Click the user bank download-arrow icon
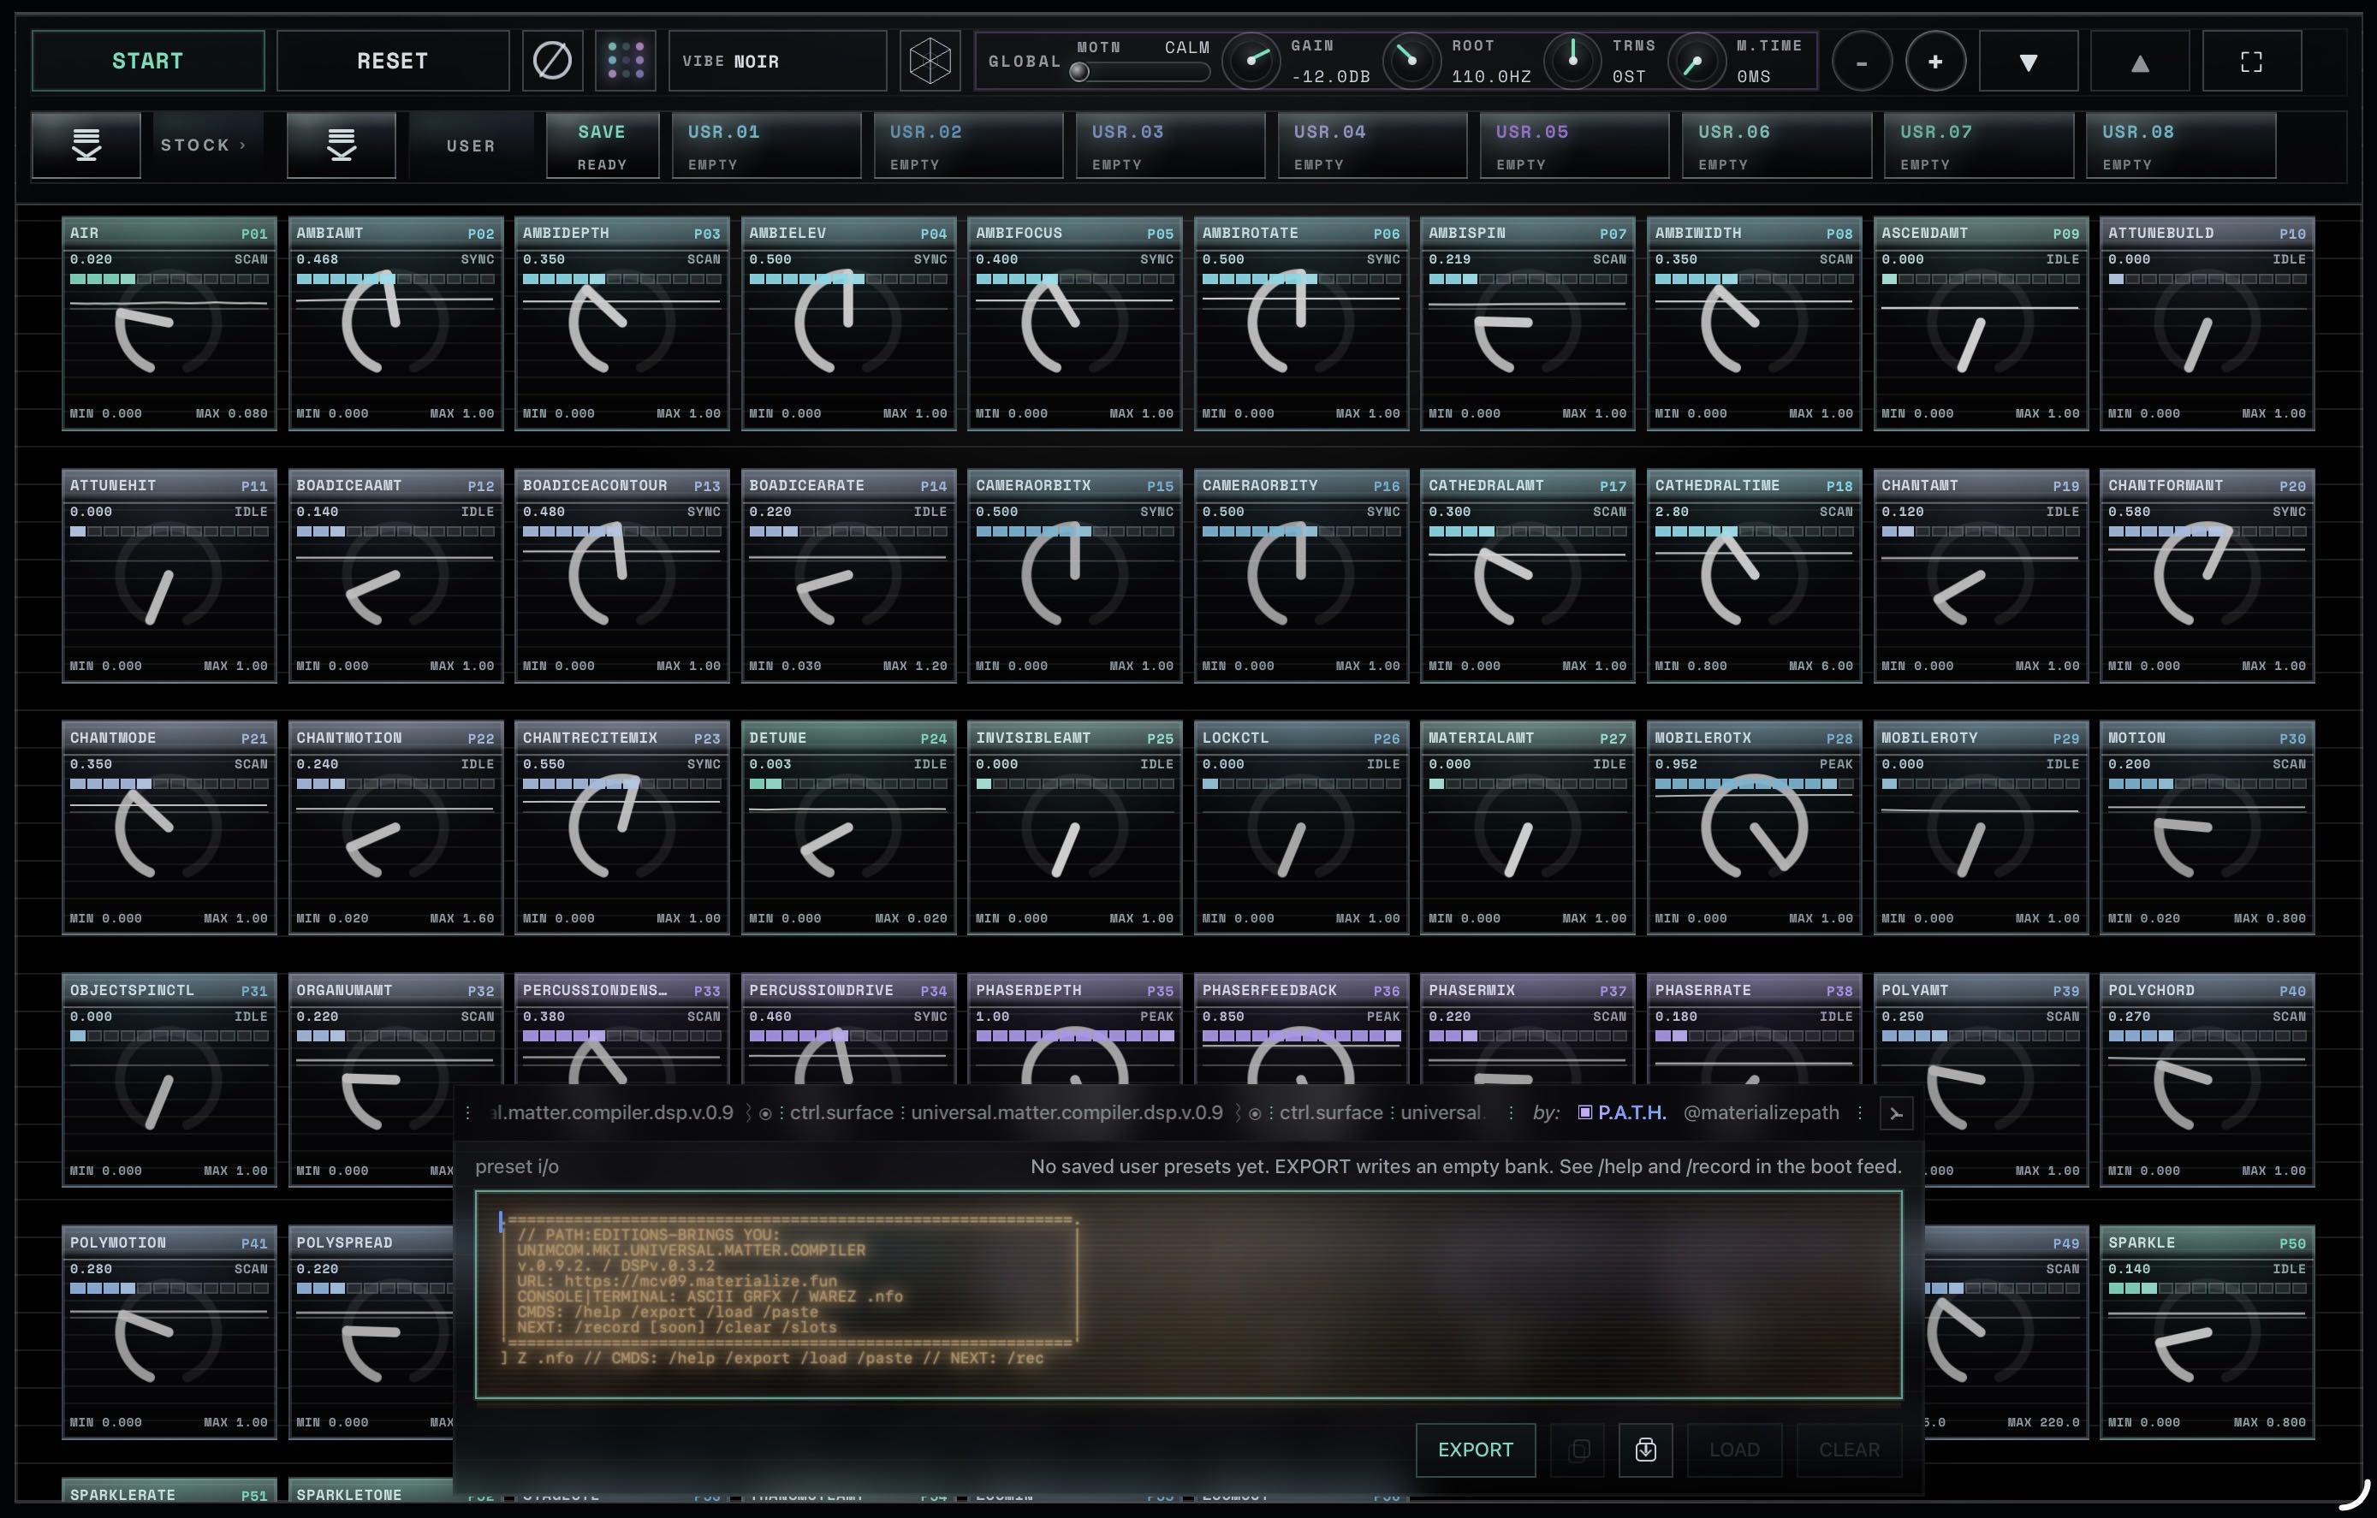Screen dimensions: 2377x1518 tap(342, 145)
